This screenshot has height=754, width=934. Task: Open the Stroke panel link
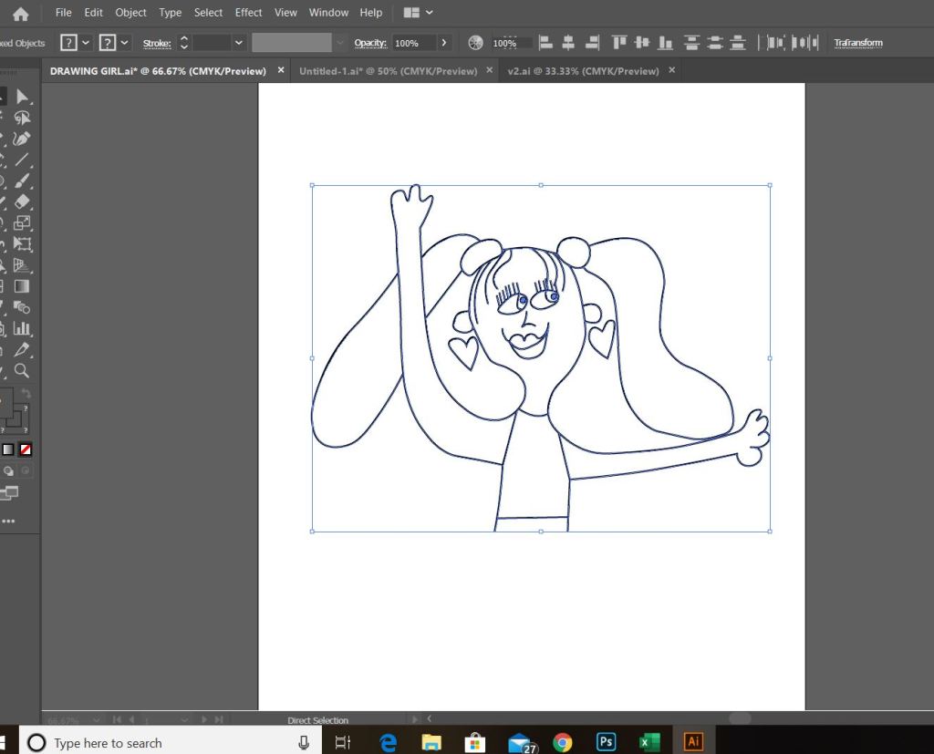[157, 43]
